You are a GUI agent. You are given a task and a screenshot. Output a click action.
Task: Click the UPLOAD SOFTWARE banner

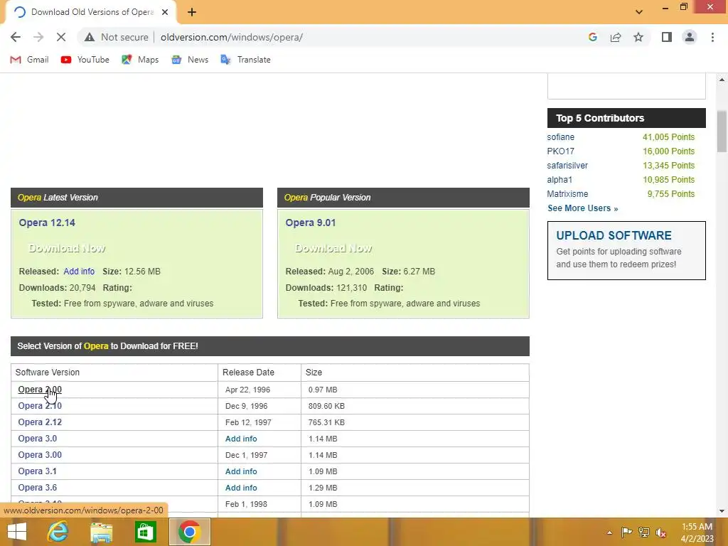[626, 251]
